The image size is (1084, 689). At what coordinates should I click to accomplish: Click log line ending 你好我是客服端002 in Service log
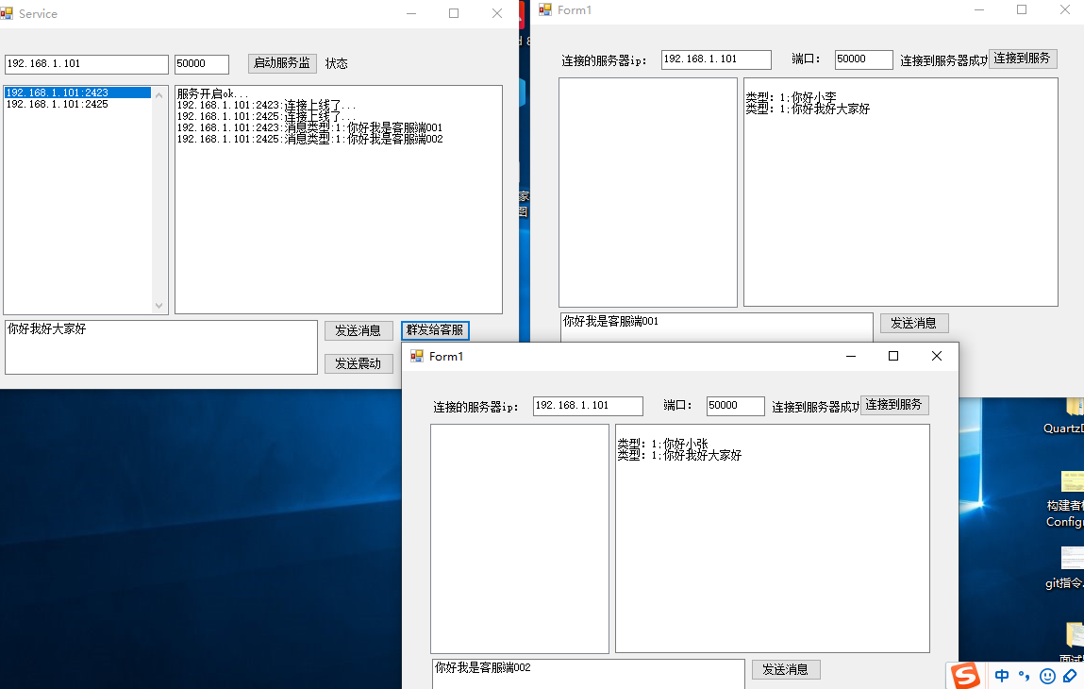pos(309,139)
